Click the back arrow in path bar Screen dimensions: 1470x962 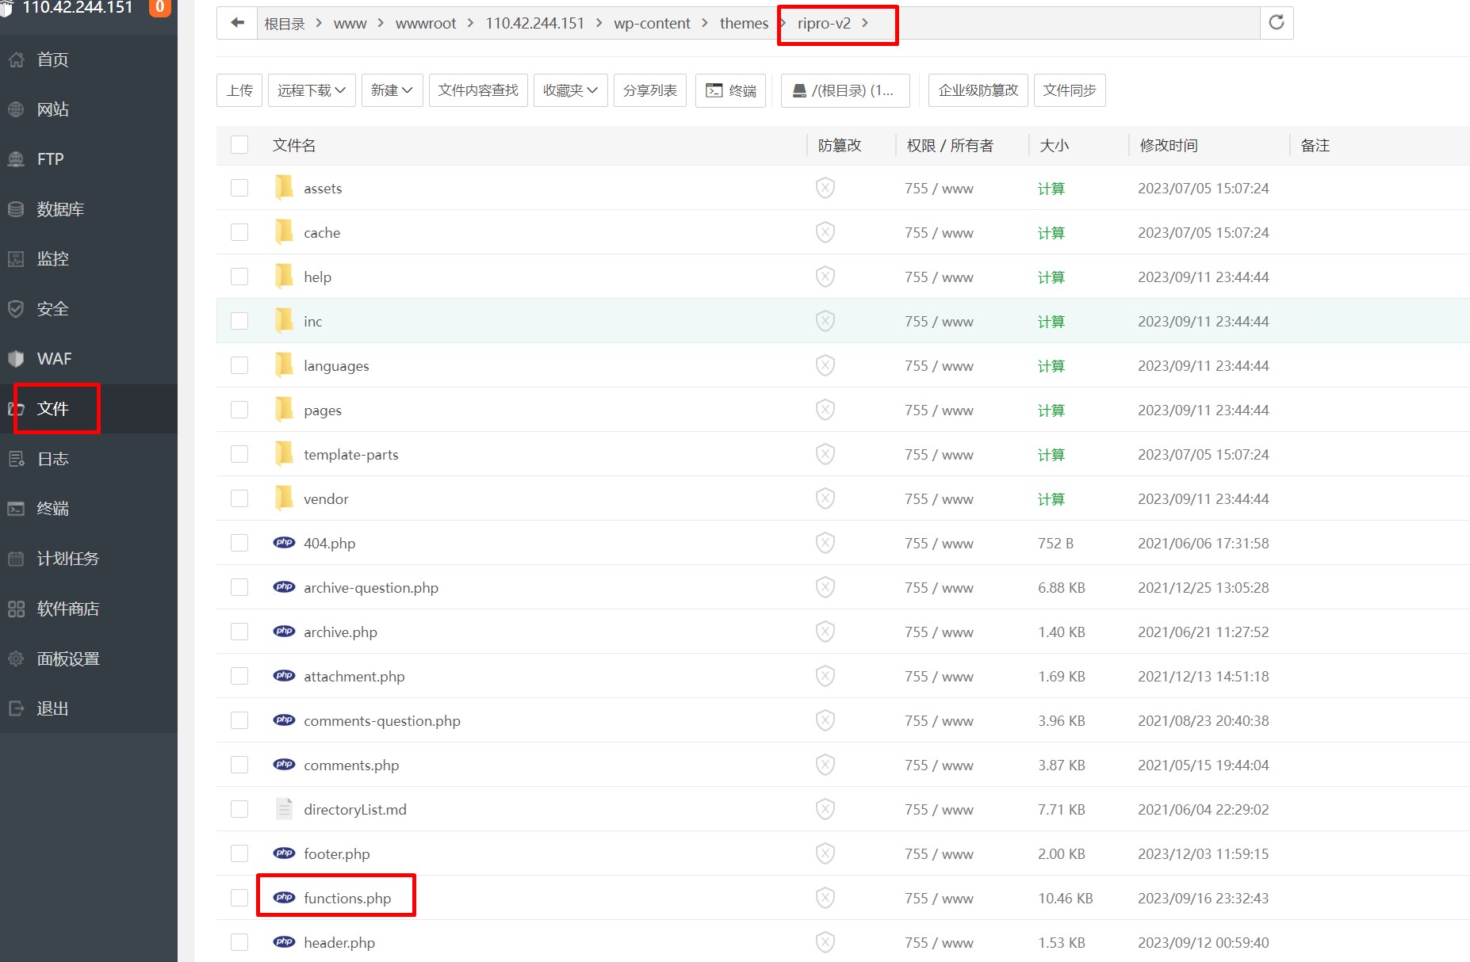coord(237,23)
